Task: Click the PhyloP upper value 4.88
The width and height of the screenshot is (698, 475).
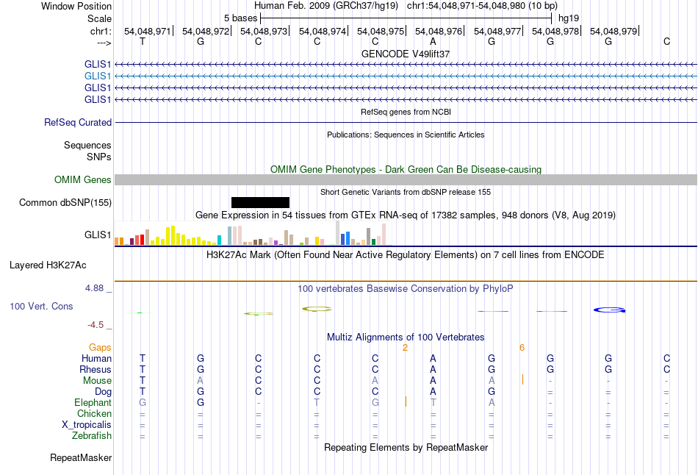Action: [94, 288]
